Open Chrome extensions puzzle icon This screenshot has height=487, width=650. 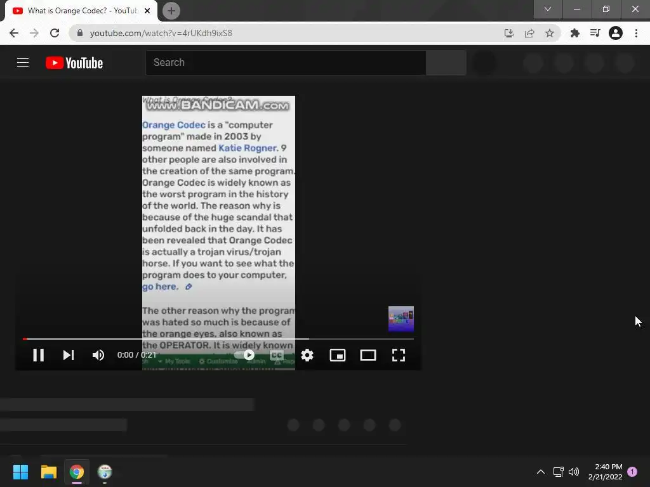point(575,33)
